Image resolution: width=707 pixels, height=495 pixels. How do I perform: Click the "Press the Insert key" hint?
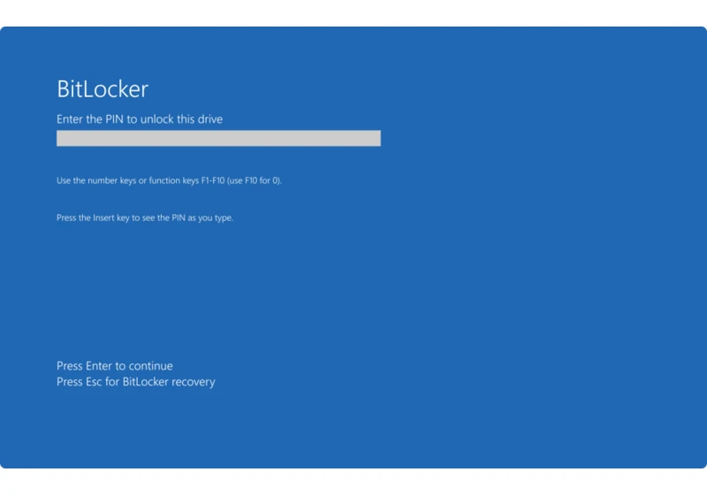pyautogui.click(x=145, y=217)
